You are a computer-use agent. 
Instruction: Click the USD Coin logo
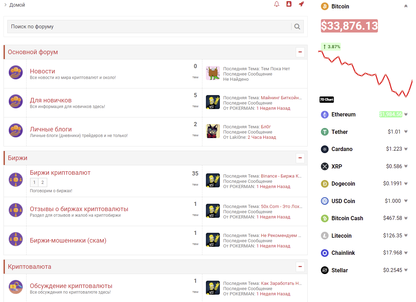point(324,201)
